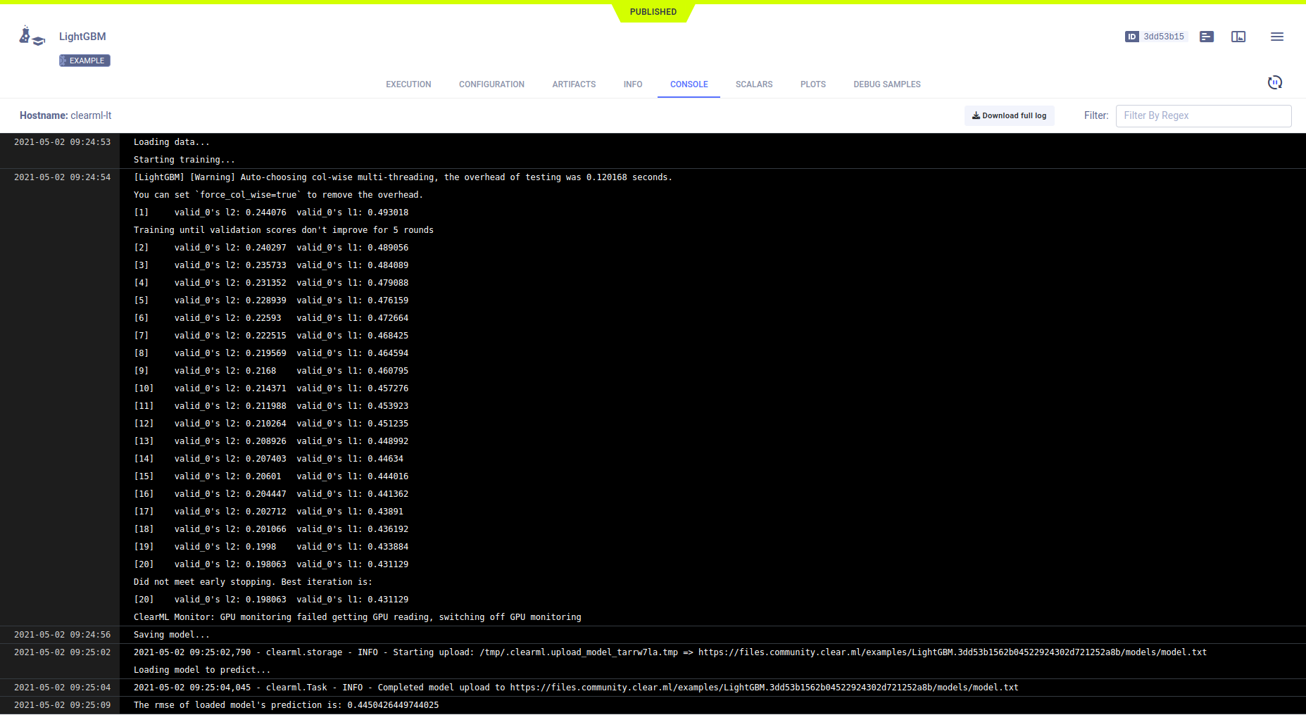Click the Download full log button
The height and width of the screenshot is (715, 1306).
(1009, 115)
